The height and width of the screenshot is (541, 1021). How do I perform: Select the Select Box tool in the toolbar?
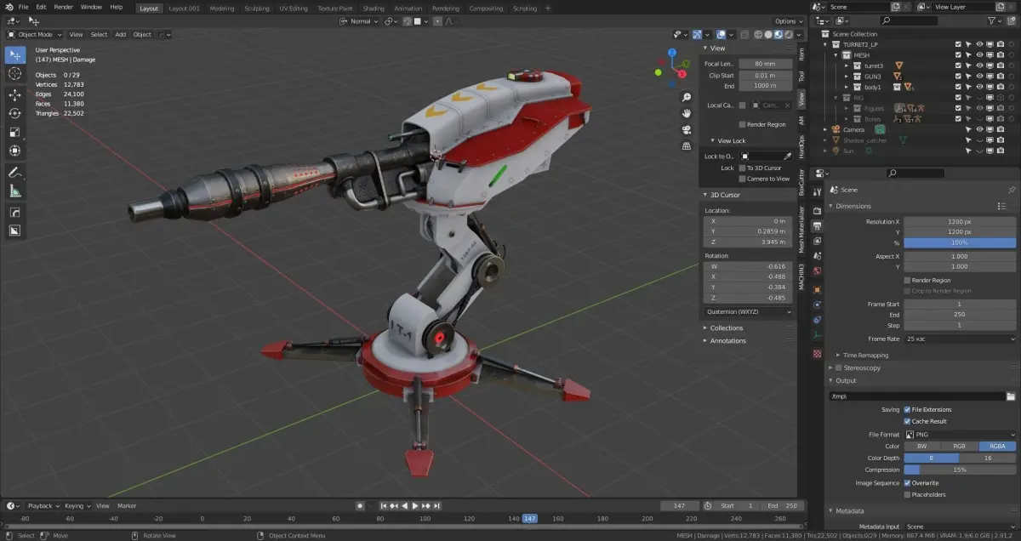click(x=14, y=54)
